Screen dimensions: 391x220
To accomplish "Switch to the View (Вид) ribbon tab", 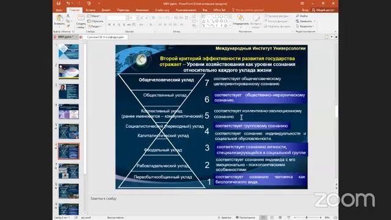I will pos(205,10).
